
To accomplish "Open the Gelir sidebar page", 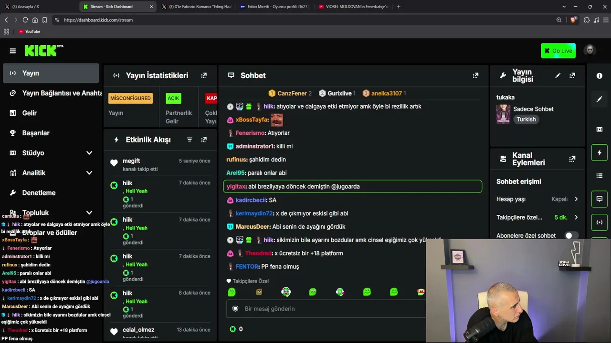I will tap(51, 113).
